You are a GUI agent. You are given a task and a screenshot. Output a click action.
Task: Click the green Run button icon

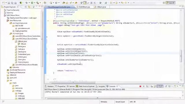pyautogui.click(x=32, y=3)
